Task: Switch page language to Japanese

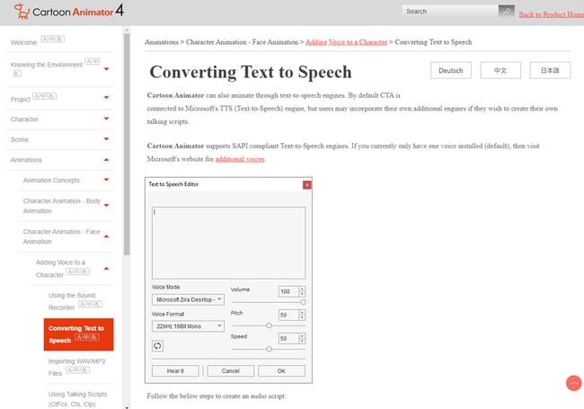Action: coord(550,70)
